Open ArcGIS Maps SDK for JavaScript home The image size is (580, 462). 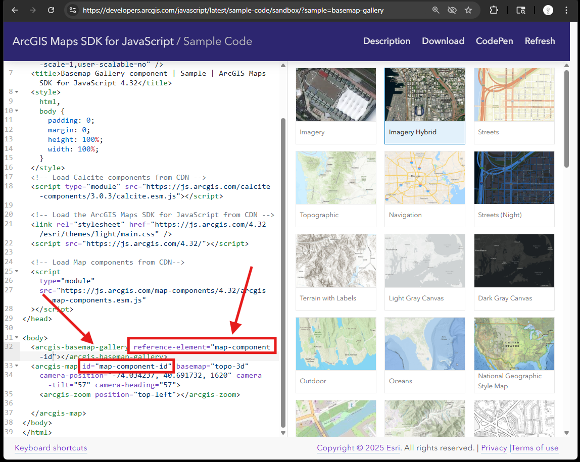click(x=93, y=41)
